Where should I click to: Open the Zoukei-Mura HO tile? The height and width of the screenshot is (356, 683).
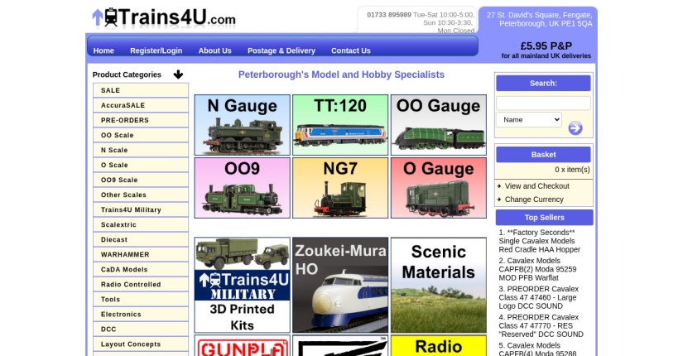click(x=340, y=285)
